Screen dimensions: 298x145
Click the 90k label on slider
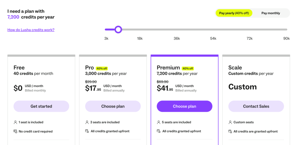286,39
